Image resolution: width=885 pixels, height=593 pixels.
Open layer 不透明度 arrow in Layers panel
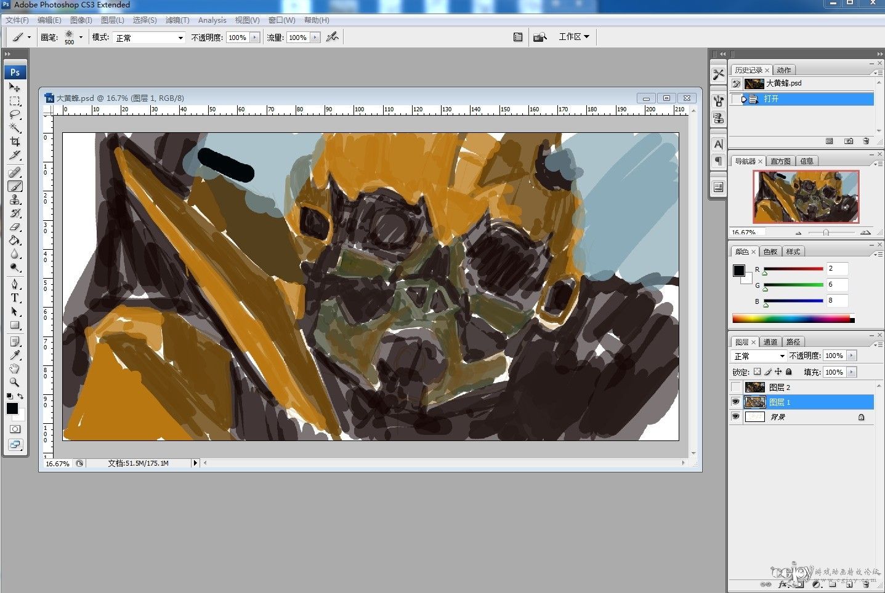pyautogui.click(x=852, y=356)
